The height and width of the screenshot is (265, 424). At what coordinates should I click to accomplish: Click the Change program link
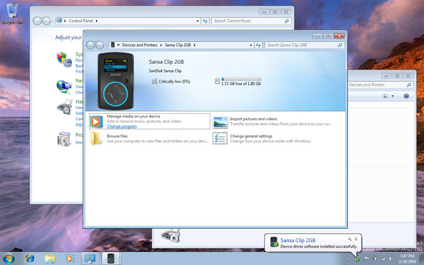click(x=122, y=127)
